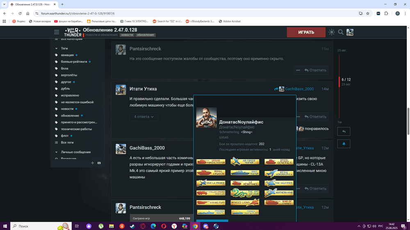Open the Regia Aeronautica badge
The image size is (410, 230).
pyautogui.click(x=279, y=173)
